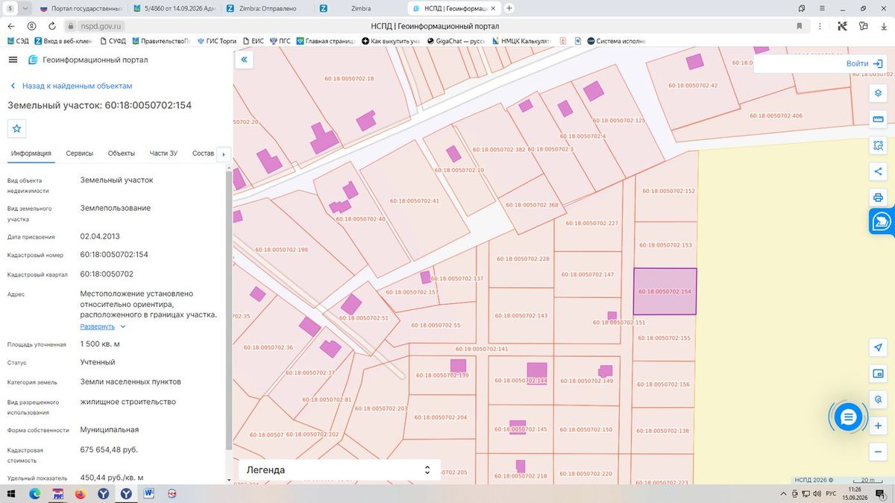The width and height of the screenshot is (895, 503).
Task: Reload the page in browser
Action: [54, 25]
